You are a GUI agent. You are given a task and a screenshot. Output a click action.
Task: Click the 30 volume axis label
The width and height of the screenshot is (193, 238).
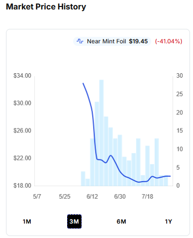(180, 76)
